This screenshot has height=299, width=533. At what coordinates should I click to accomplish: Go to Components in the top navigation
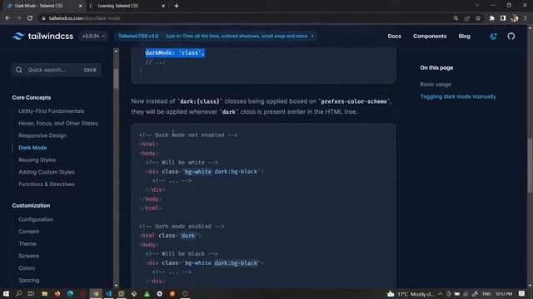(430, 36)
